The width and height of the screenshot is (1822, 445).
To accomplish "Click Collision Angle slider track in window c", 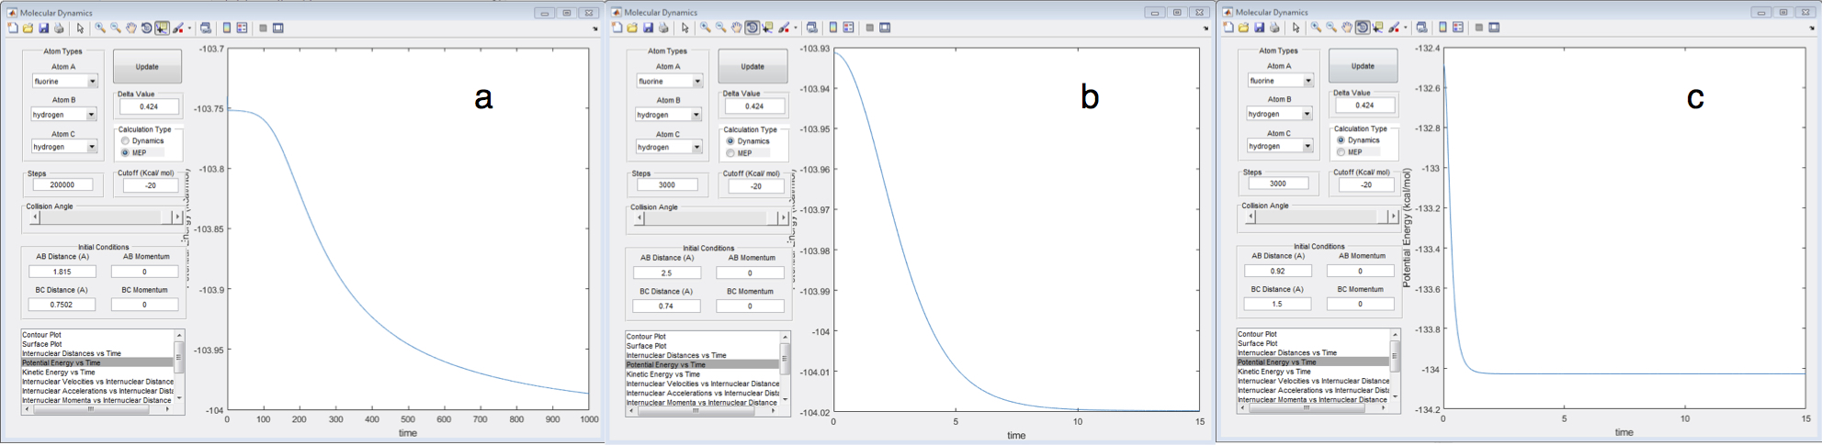I will [x=1321, y=217].
